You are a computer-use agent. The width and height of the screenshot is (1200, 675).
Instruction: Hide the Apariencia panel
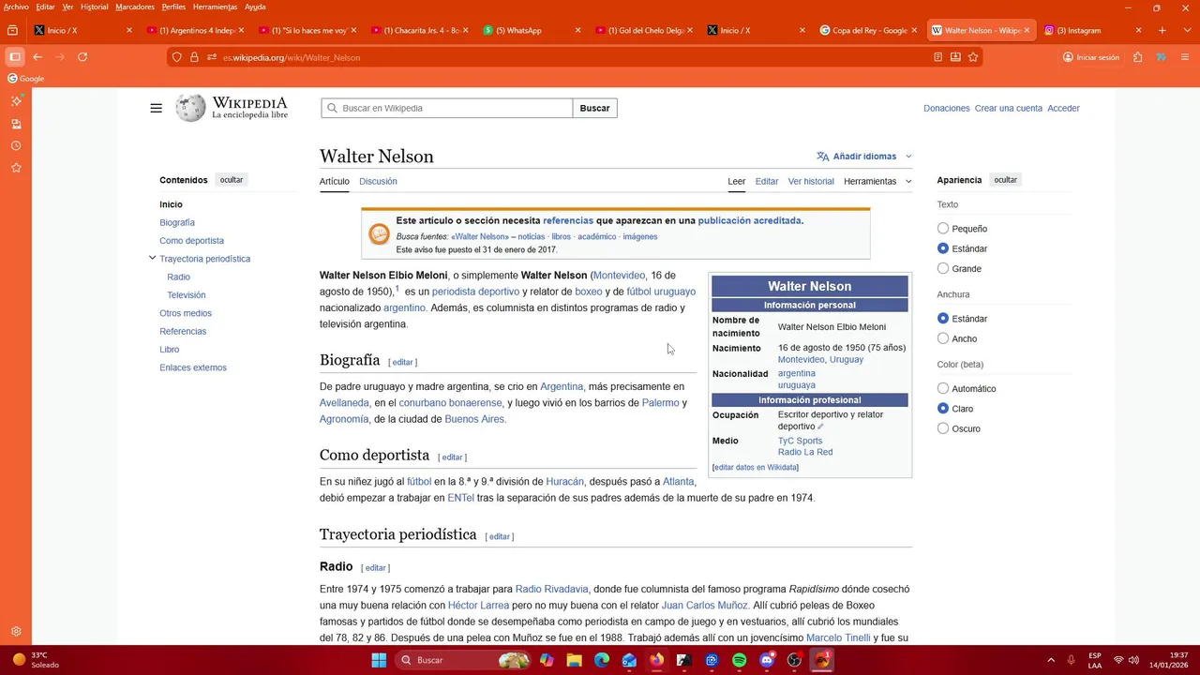1005,180
